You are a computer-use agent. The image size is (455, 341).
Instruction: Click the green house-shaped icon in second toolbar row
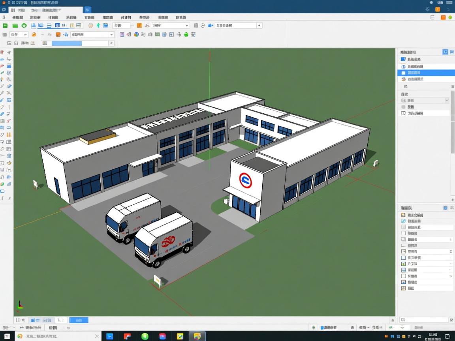pyautogui.click(x=186, y=35)
